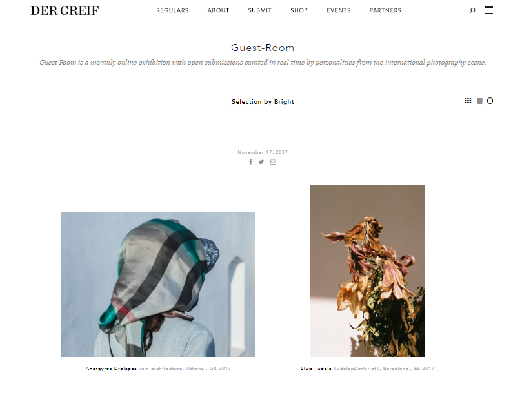Switch to single image view icon
Image resolution: width=531 pixels, height=399 pixels.
[479, 101]
